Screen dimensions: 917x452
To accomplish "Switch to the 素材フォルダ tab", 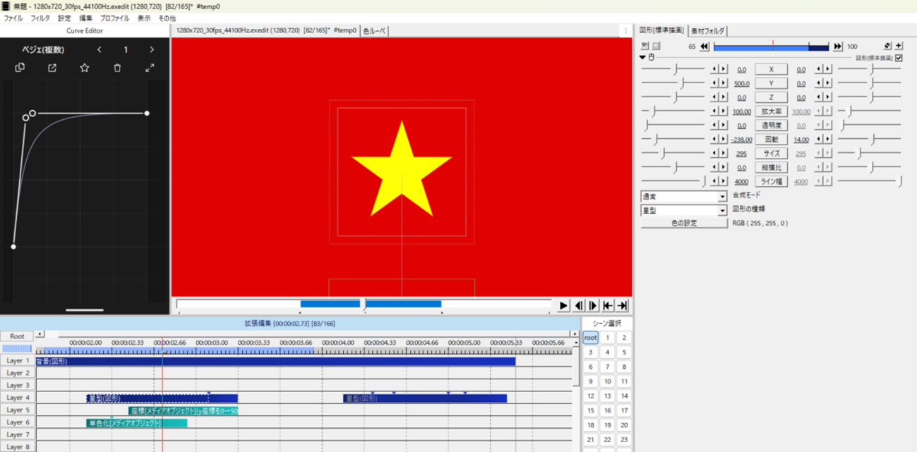I will [708, 30].
